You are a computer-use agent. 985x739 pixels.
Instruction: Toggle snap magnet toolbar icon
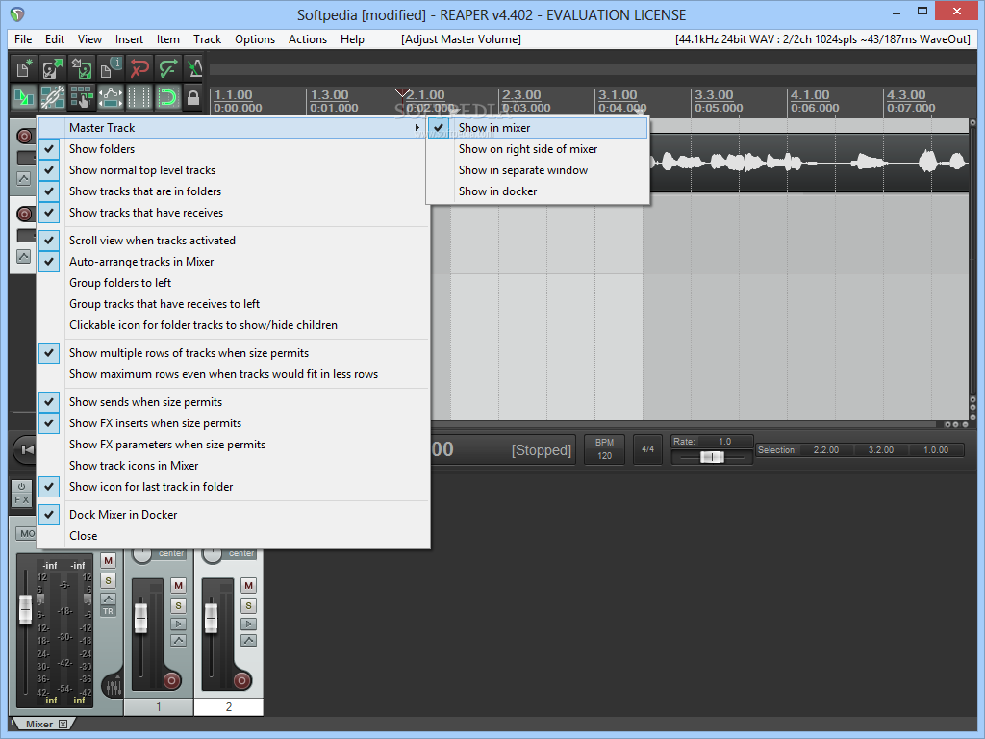tap(168, 97)
